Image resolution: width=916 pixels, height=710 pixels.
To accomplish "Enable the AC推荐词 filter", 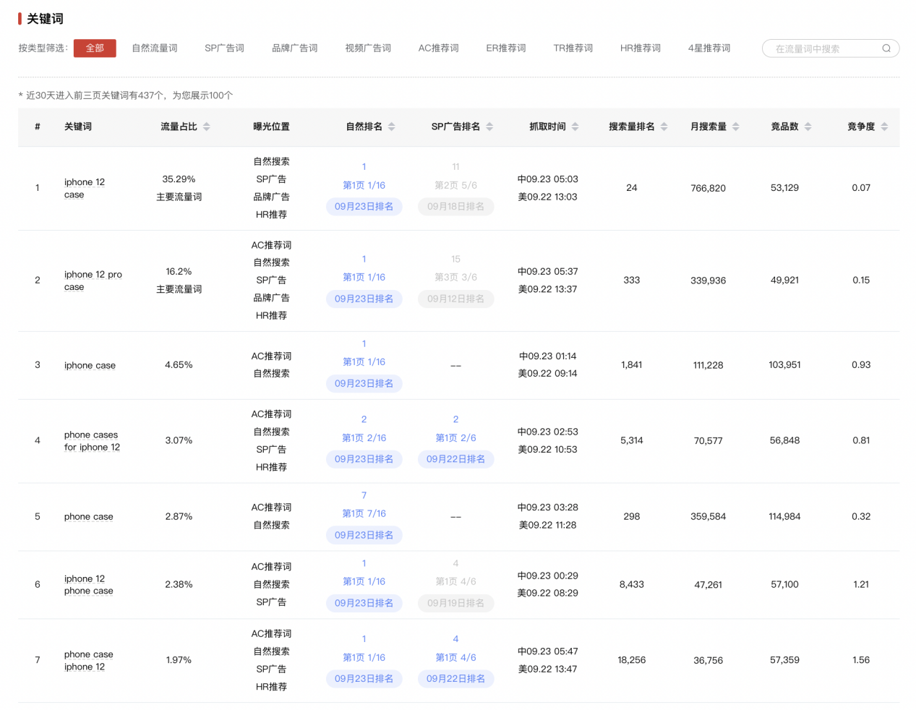I will pos(438,48).
